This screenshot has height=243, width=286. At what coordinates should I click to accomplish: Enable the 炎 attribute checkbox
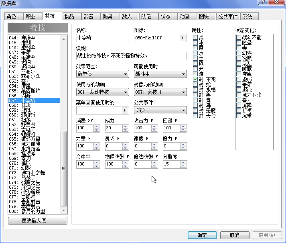195,37
